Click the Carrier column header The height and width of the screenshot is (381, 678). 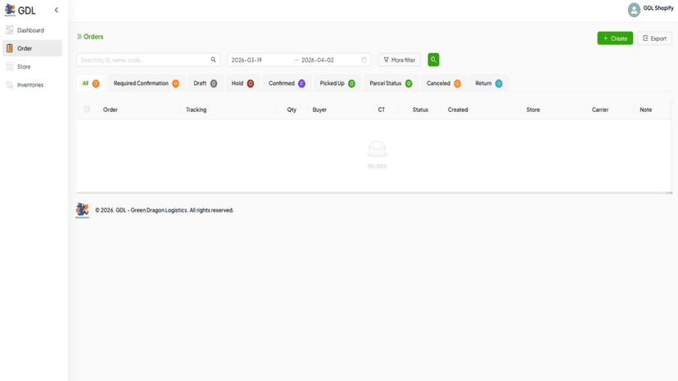[600, 110]
